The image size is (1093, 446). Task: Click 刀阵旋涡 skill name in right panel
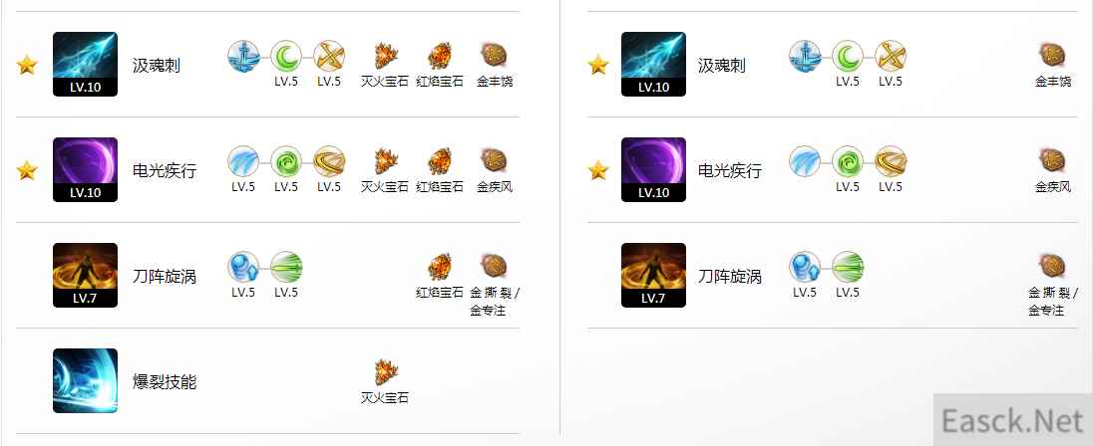pos(730,276)
